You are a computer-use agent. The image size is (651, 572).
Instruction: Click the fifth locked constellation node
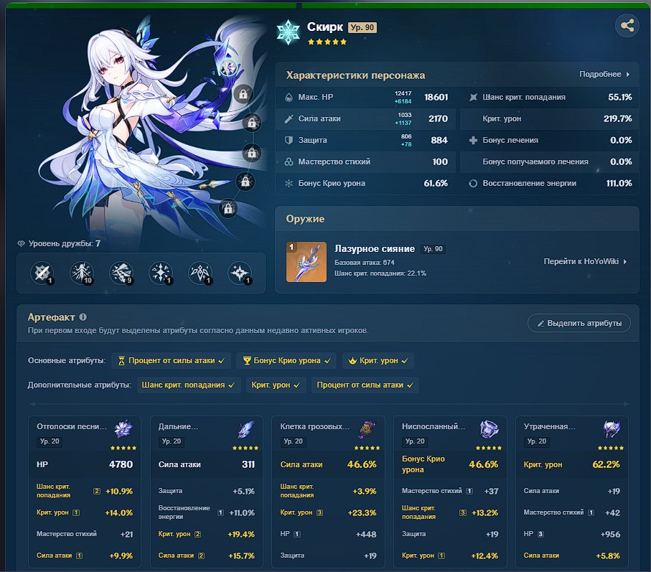click(245, 182)
